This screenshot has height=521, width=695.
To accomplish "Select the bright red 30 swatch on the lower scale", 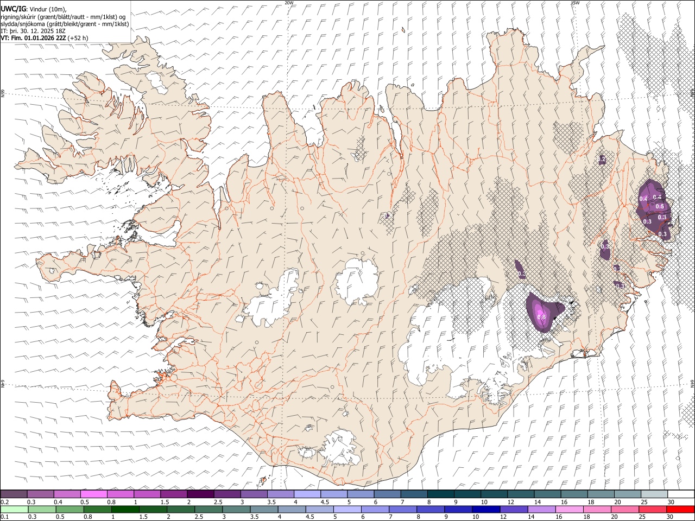I will pyautogui.click(x=680, y=509).
